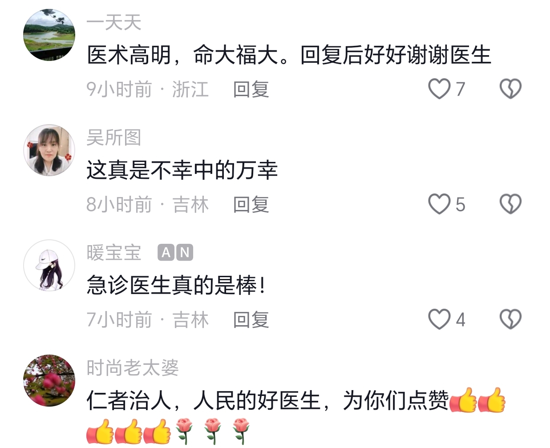Dislike the 医术高明 comment with broken heart
Image resolution: width=550 pixels, height=448 pixels.
tap(510, 89)
